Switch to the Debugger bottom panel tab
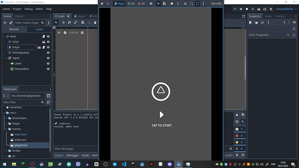 click(72, 155)
